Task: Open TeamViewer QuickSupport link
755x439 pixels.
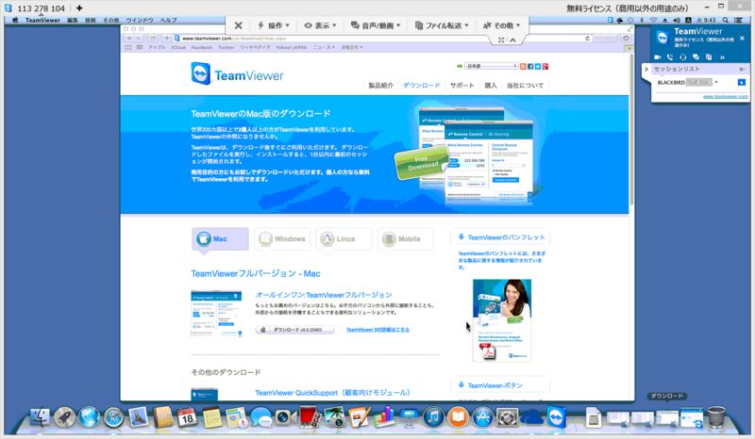Action: click(333, 393)
